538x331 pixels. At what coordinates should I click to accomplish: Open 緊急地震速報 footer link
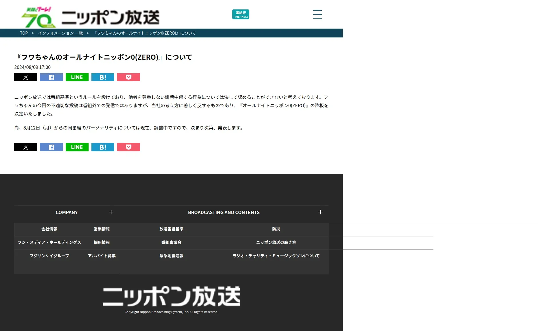[171, 256]
